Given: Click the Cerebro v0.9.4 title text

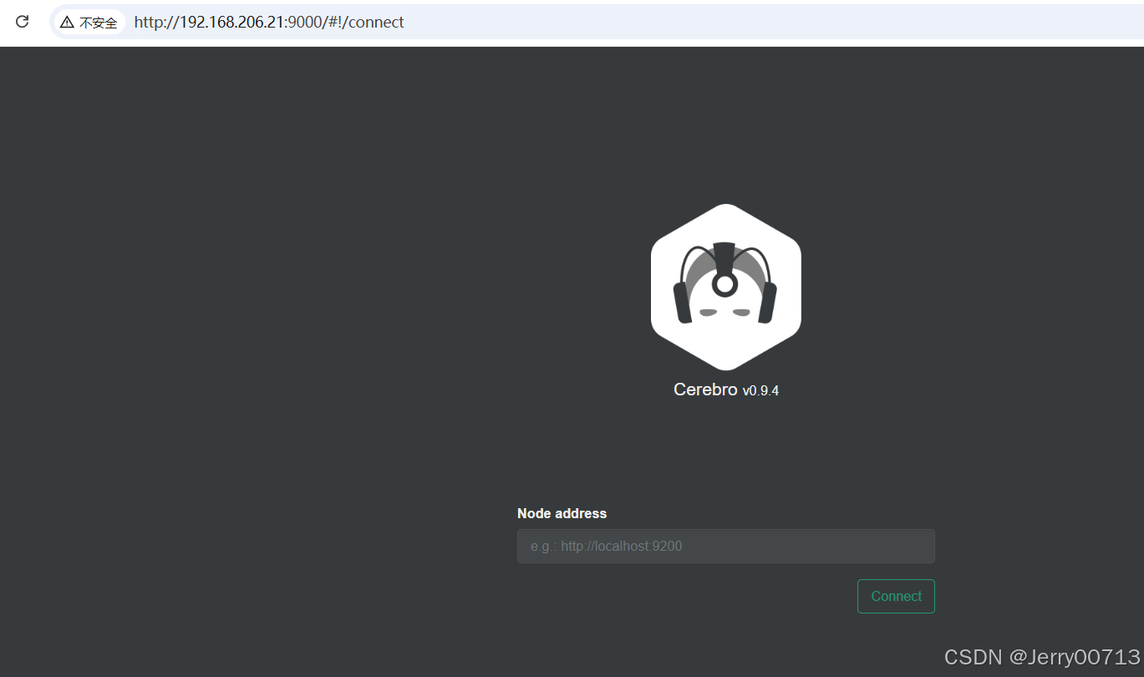Looking at the screenshot, I should (x=725, y=389).
